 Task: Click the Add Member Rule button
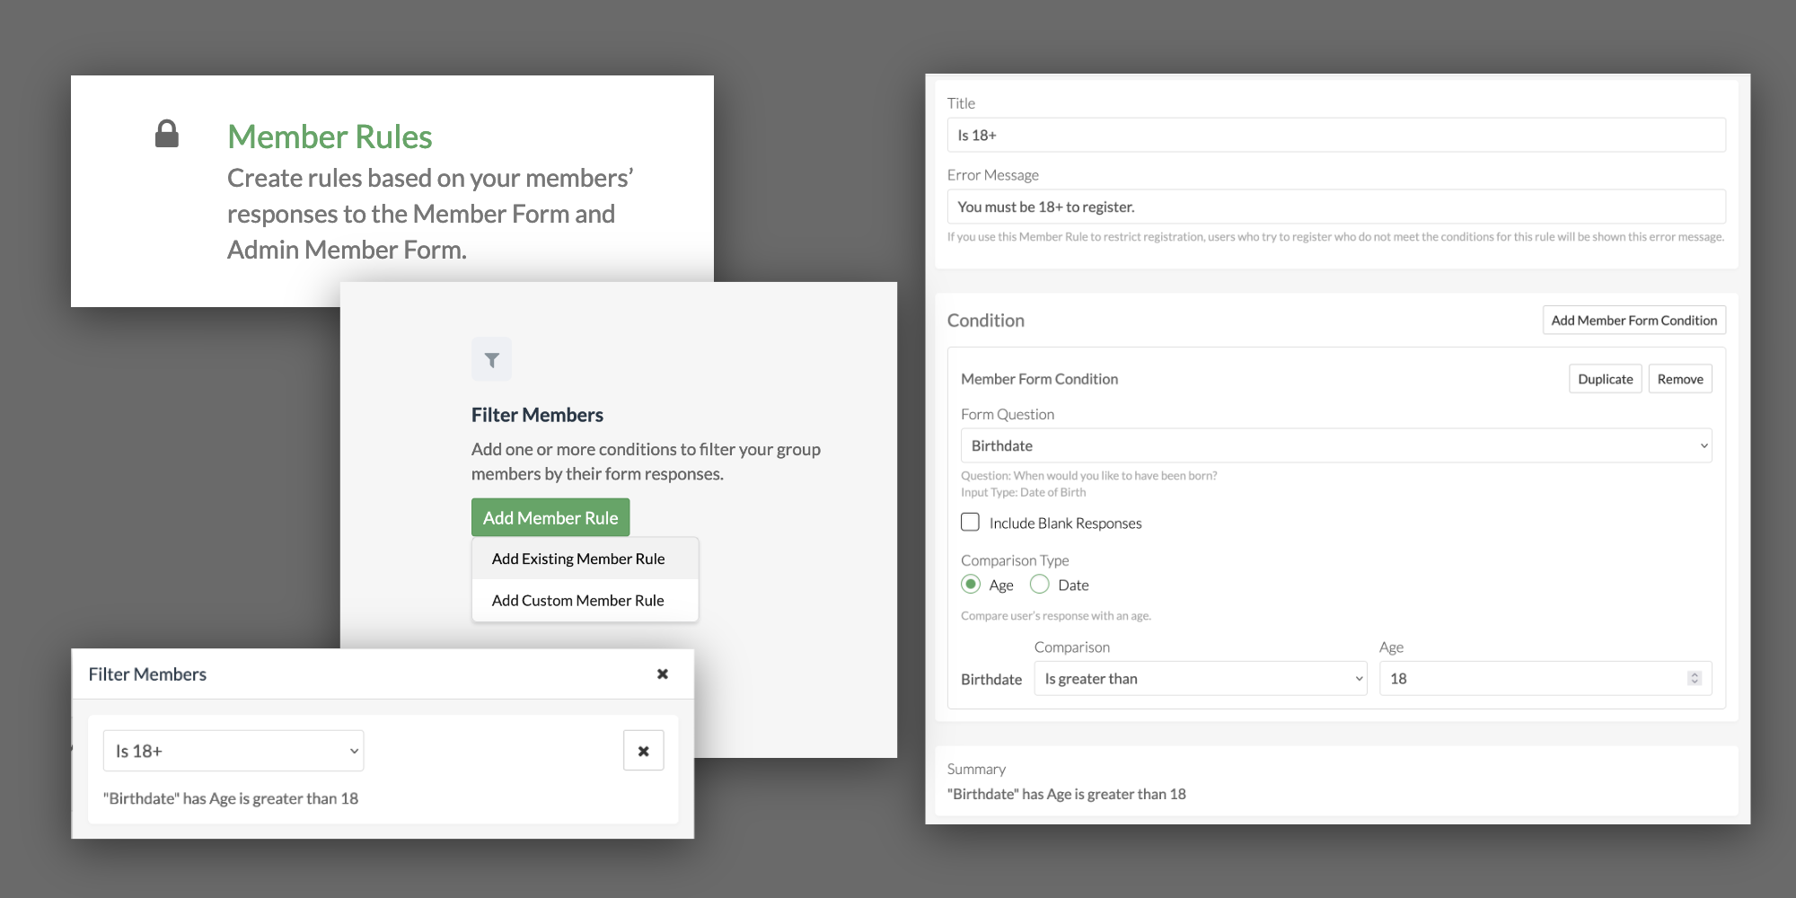[x=550, y=518]
